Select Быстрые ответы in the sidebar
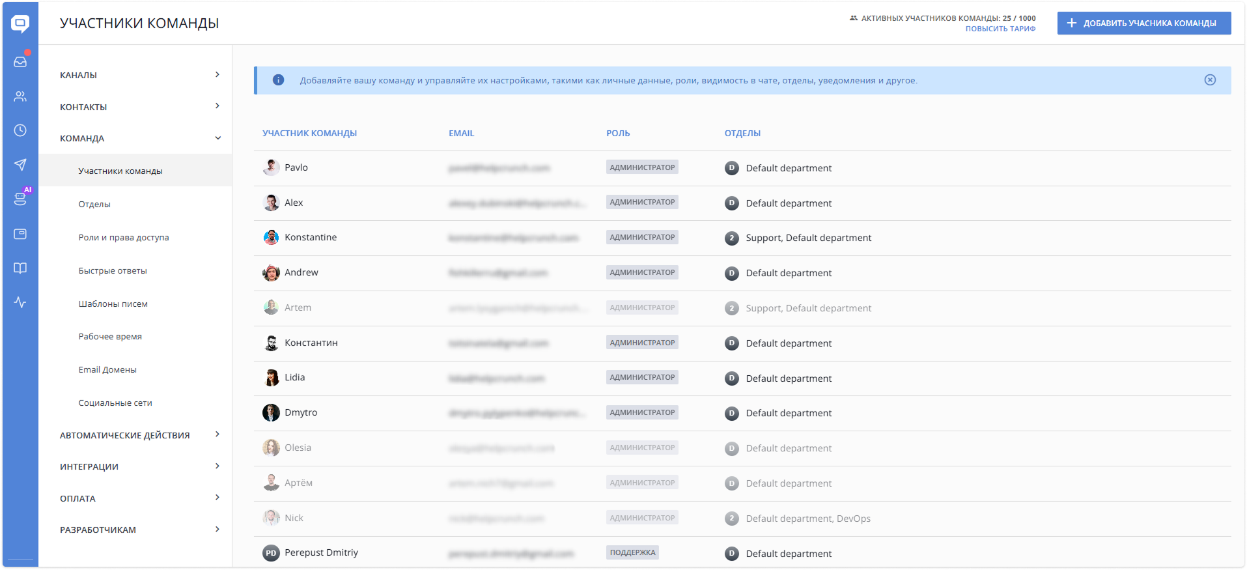Viewport: 1247px width, 570px height. [x=113, y=271]
